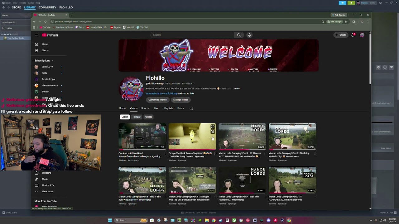The width and height of the screenshot is (399, 224).
Task: Click the search magnifier button
Action: [x=239, y=35]
